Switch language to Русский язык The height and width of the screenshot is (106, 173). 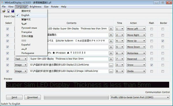click(x=31, y=28)
